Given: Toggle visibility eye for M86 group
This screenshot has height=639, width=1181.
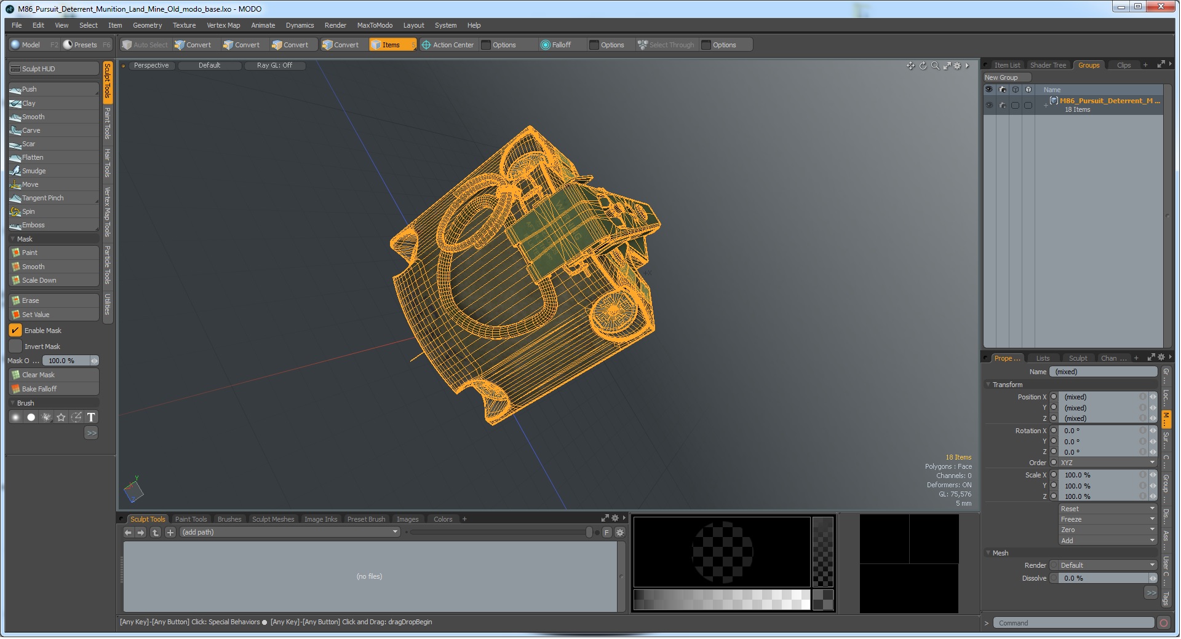Looking at the screenshot, I should point(989,105).
